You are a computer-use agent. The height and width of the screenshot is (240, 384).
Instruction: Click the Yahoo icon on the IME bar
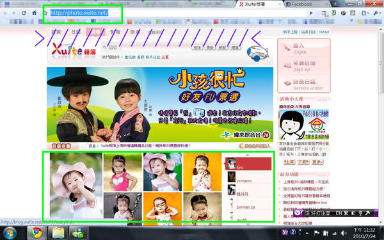[298, 213]
